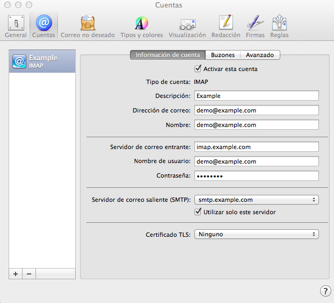
Task: Open Tipos y colores preferences
Action: pos(141,26)
